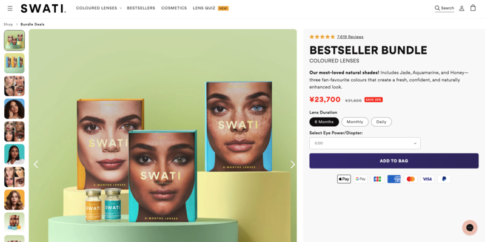Select the curly-haired model thumbnail on blue

[x=14, y=109]
